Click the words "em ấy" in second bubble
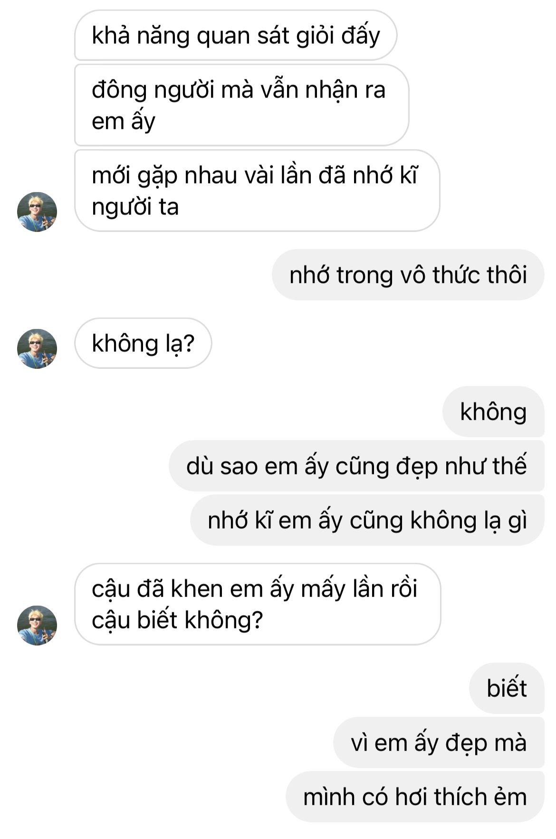Viewport: 556px width, 839px height. tap(124, 121)
